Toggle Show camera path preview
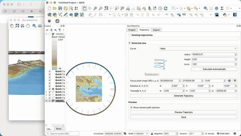Screen dimensions: 241x136 131,108
